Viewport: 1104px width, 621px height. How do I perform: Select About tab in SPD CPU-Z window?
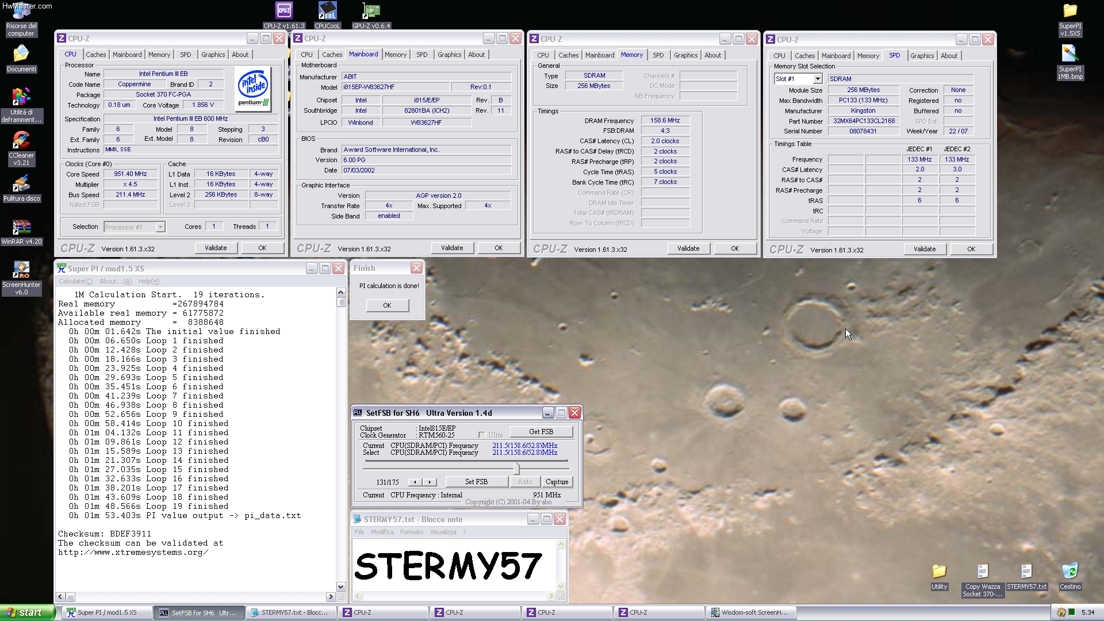pyautogui.click(x=949, y=56)
